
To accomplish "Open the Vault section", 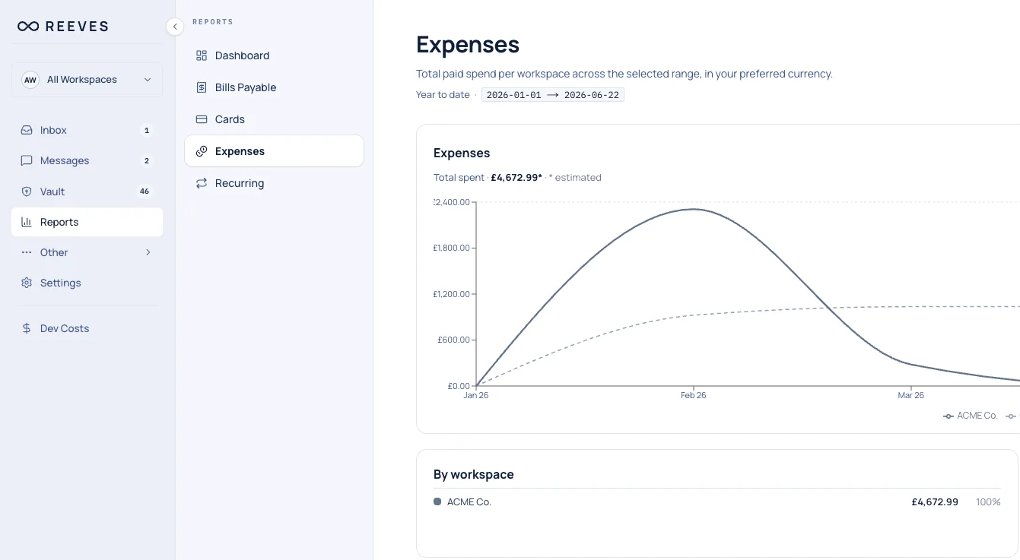I will tap(87, 191).
